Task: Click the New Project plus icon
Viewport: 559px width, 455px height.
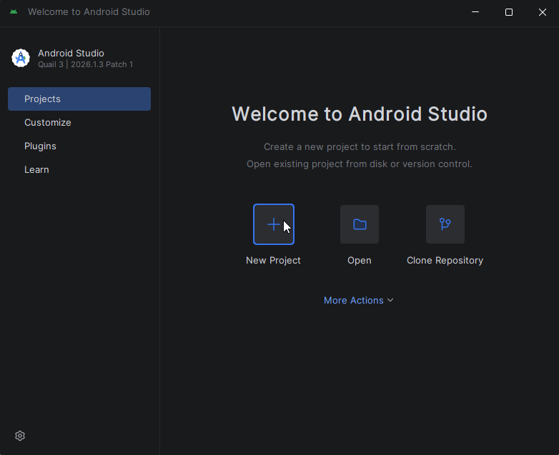Action: [274, 224]
